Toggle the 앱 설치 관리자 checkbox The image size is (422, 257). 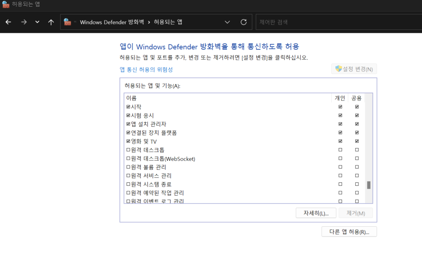(x=128, y=124)
